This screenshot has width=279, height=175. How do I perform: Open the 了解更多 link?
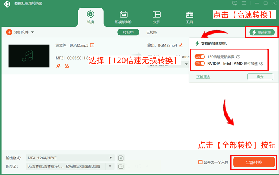tap(203, 77)
